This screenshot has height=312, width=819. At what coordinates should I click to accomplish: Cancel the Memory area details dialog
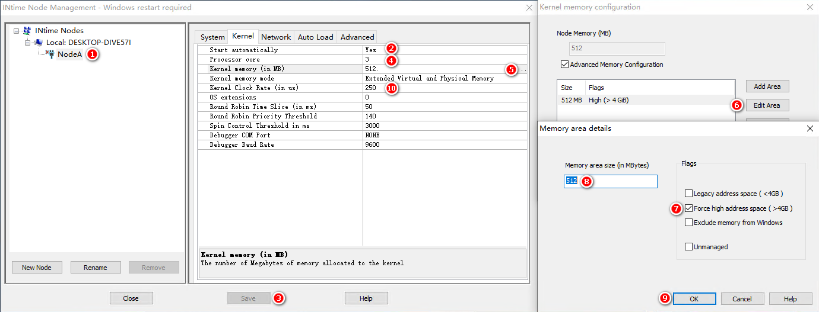tap(742, 299)
